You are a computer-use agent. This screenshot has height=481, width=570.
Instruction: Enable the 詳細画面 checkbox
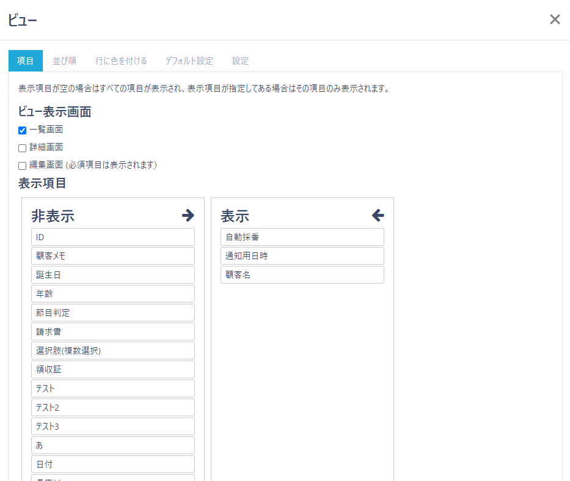(22, 147)
